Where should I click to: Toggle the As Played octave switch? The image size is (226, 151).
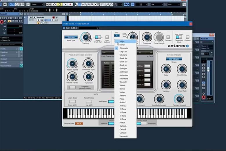[111, 102]
